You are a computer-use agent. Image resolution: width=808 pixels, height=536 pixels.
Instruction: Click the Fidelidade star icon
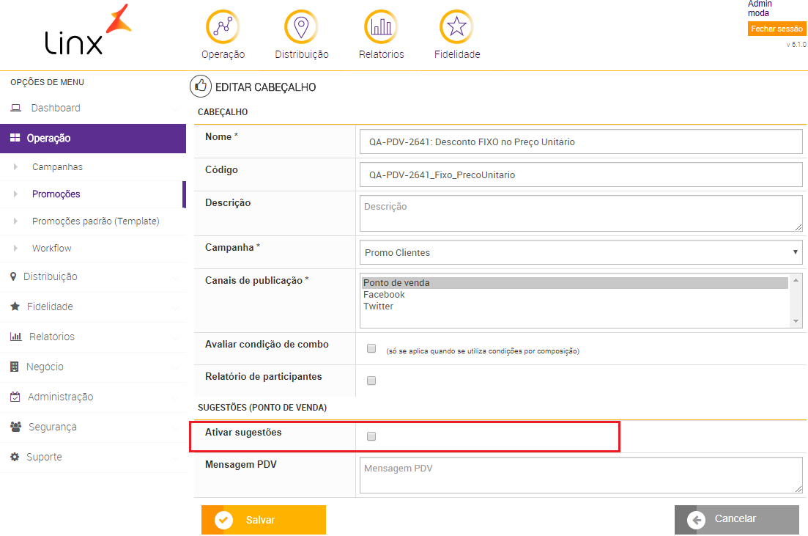(456, 27)
